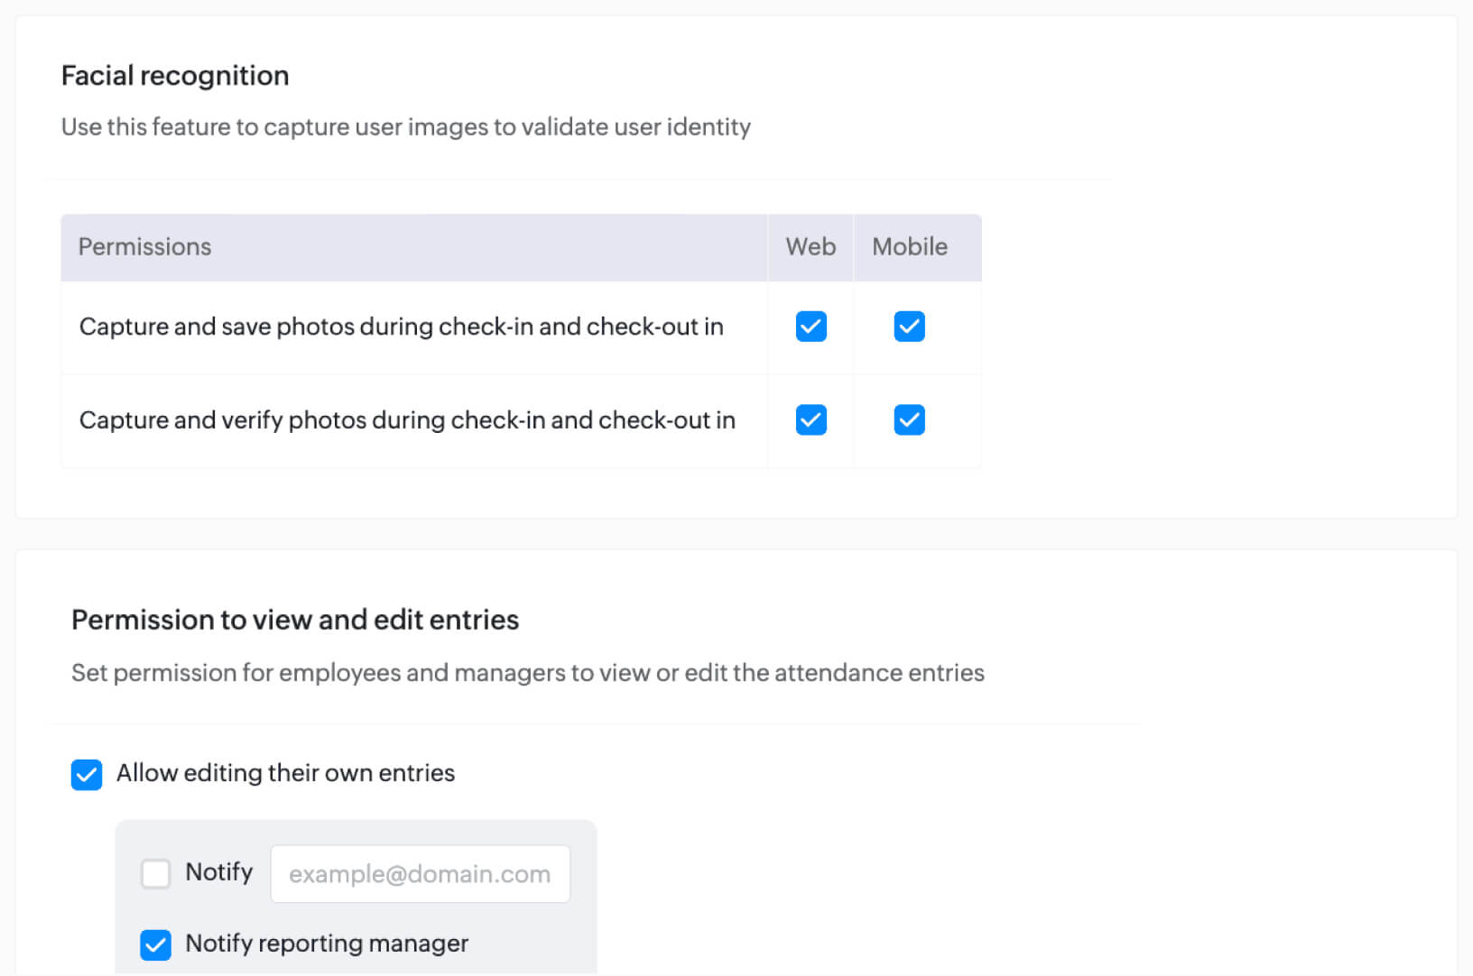1473x976 pixels.
Task: Select the Facial recognition section heading
Action: 175,76
